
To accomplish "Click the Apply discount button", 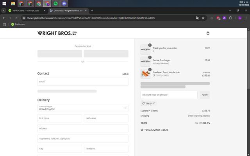I will pyautogui.click(x=205, y=95).
